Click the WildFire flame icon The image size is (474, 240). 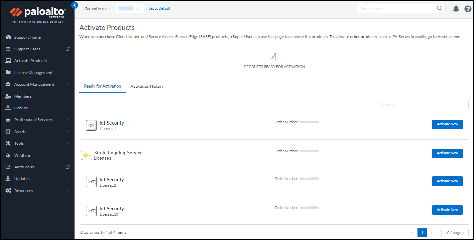point(8,155)
